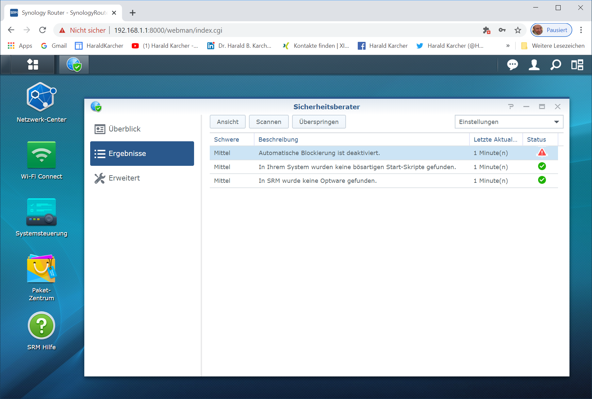592x399 pixels.
Task: Open SRM Hilfe help icon
Action: pyautogui.click(x=41, y=326)
